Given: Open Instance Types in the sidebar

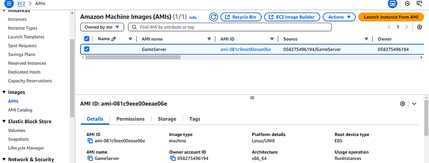Looking at the screenshot, I should tap(23, 28).
